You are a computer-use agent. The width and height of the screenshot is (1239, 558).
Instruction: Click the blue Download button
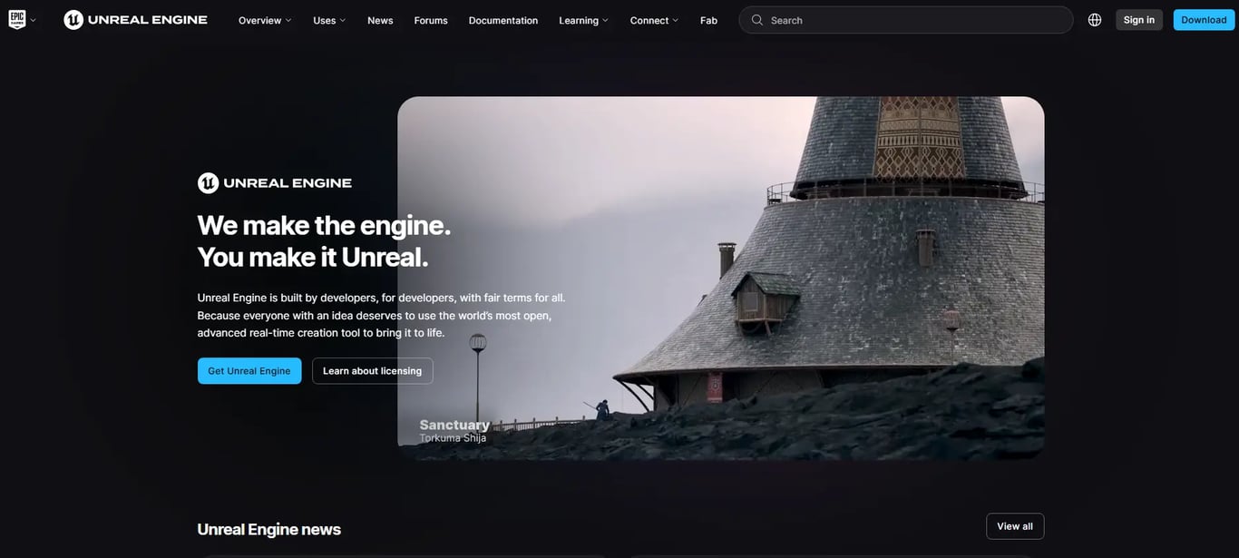click(1204, 20)
